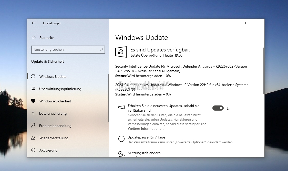
Task: Click the main content vertical scrollbar
Action: [x=264, y=71]
